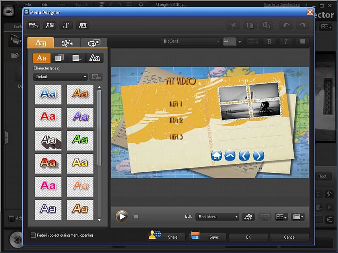
Task: Click the add text (T) tool icon
Action: pos(66,25)
